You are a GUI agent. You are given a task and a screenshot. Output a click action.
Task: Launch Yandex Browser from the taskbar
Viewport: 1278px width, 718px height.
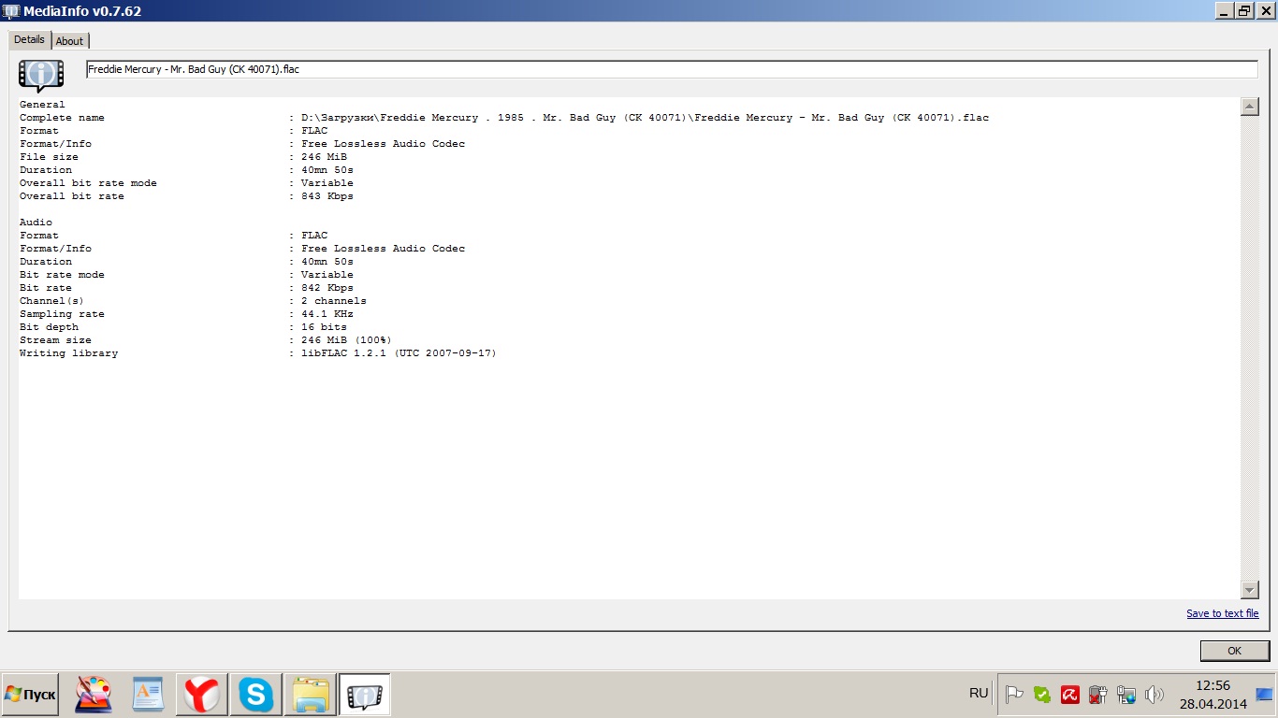201,695
